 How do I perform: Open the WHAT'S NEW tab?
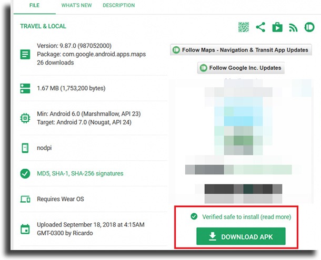coord(76,6)
